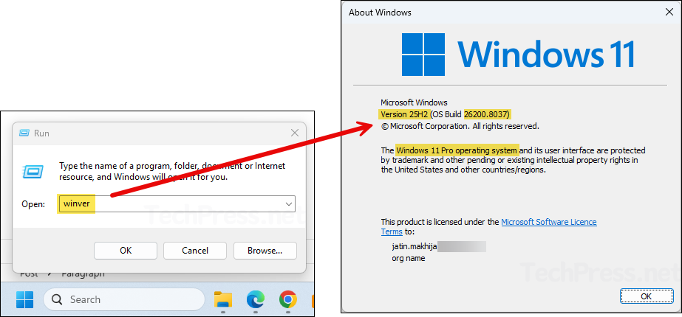This screenshot has width=682, height=317.
Task: Click the 'Version 25H2' text
Action: pyautogui.click(x=403, y=114)
